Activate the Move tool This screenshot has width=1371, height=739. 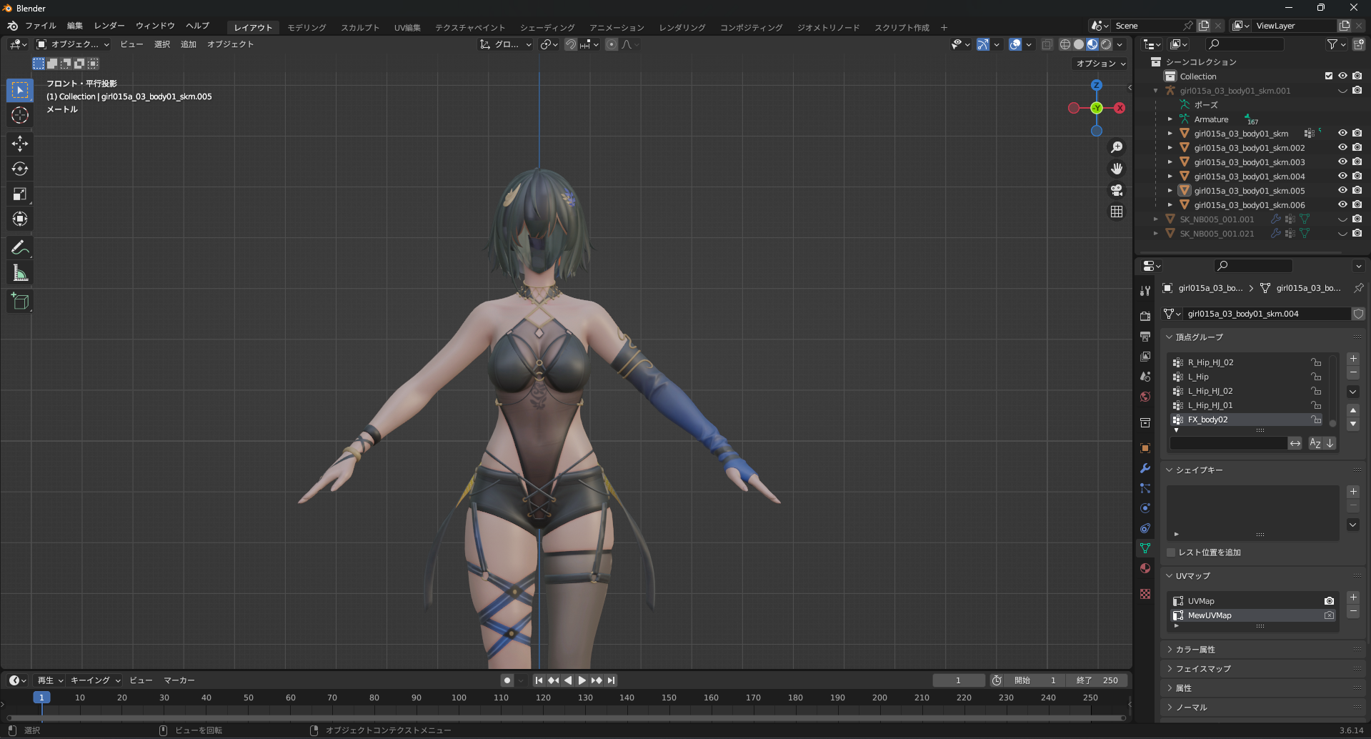pyautogui.click(x=20, y=144)
